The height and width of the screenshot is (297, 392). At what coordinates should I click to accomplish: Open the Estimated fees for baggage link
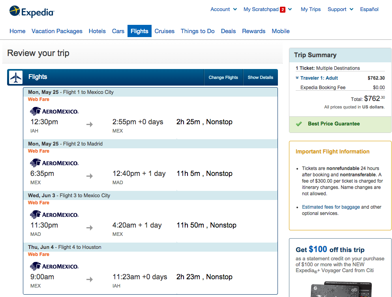(x=331, y=207)
